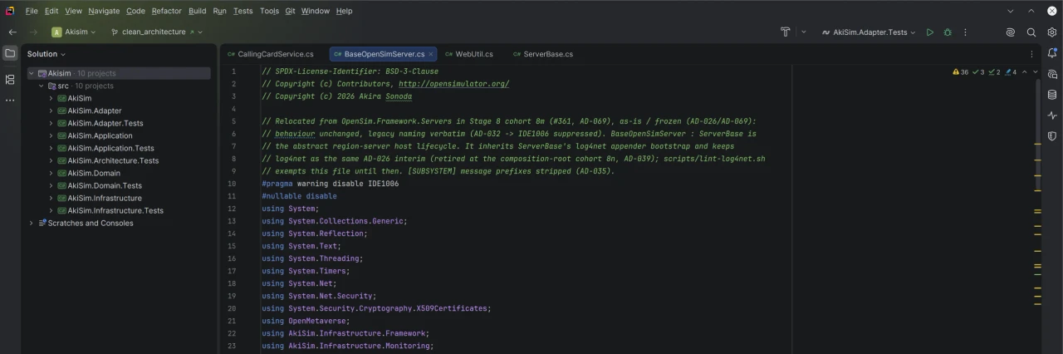
Task: Switch to WebUtil.cs tab
Action: pos(468,54)
